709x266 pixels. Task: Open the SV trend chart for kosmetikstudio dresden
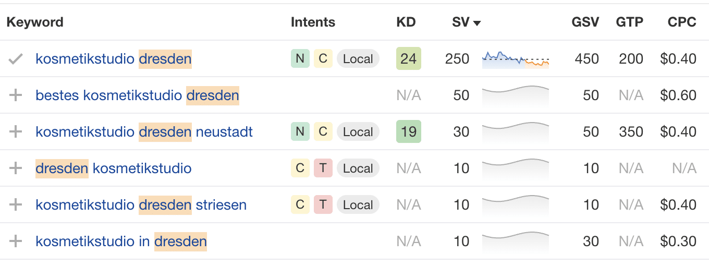(x=516, y=59)
